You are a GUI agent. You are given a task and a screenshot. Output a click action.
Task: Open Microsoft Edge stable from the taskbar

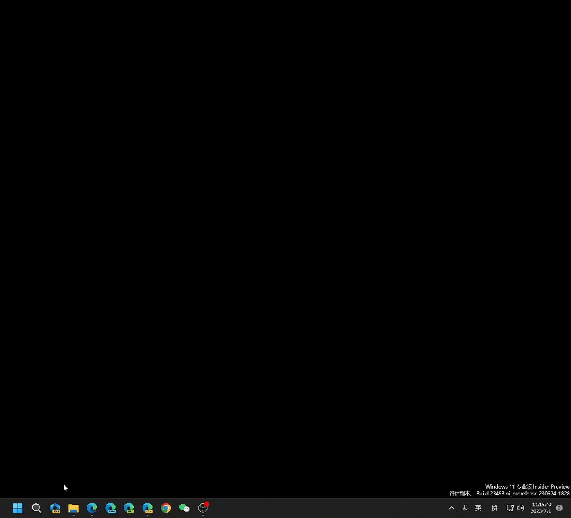point(92,508)
